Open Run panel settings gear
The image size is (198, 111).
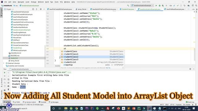[190, 69]
